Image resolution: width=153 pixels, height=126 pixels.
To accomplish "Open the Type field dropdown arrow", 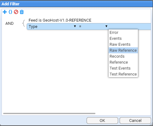I will (x=75, y=26).
